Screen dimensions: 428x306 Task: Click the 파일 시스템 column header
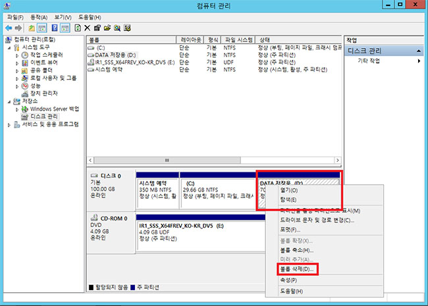(x=238, y=39)
